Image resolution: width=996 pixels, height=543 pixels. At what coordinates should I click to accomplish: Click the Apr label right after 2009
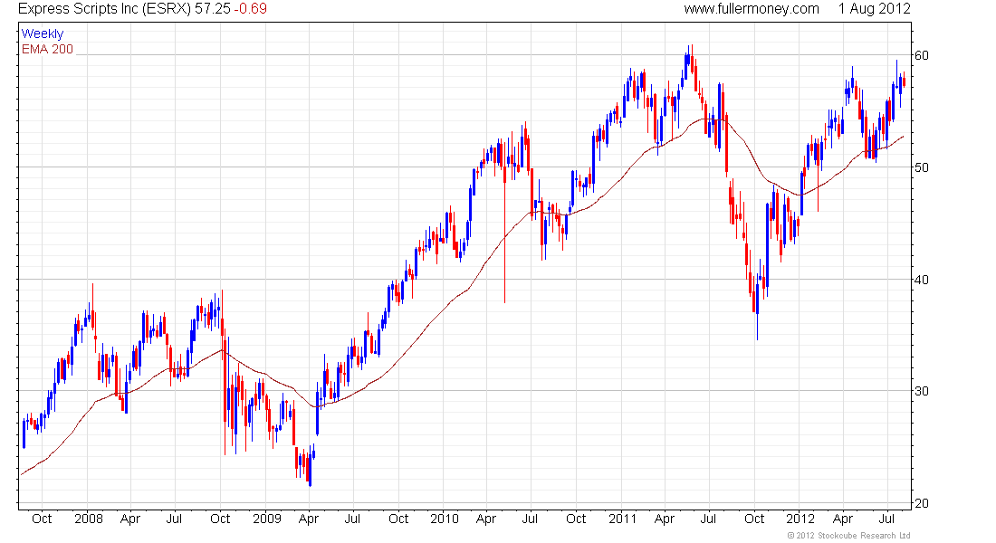(x=309, y=519)
